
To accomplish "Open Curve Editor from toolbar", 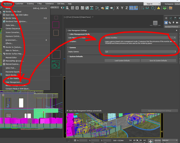I will tap(87, 8).
